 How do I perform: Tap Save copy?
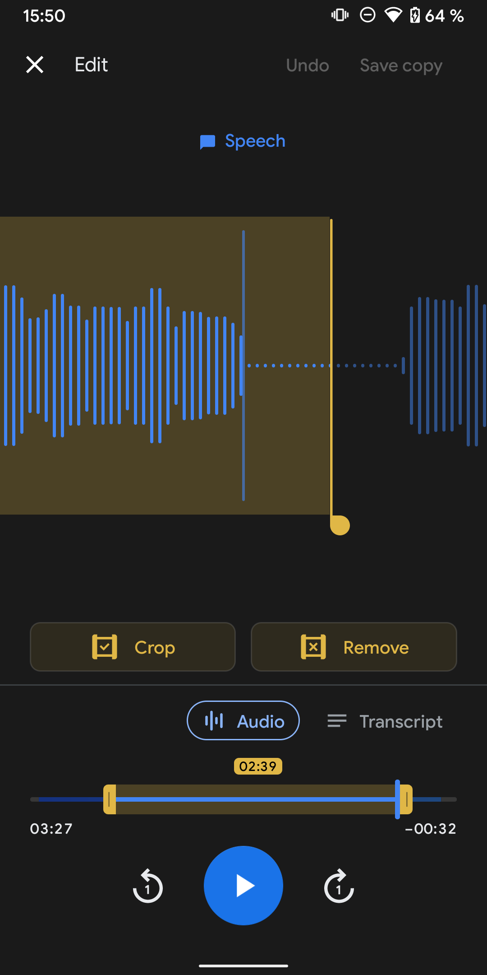point(401,65)
